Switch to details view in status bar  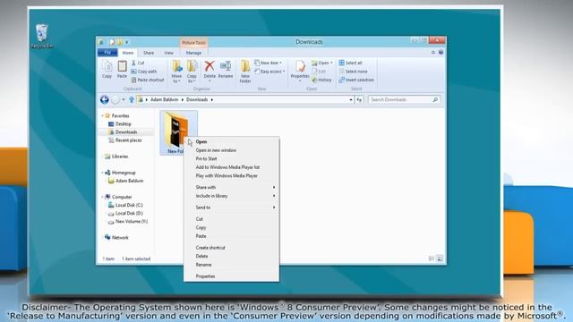click(x=432, y=258)
